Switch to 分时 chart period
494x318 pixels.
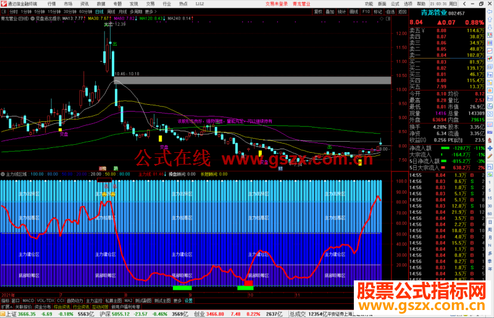14,12
